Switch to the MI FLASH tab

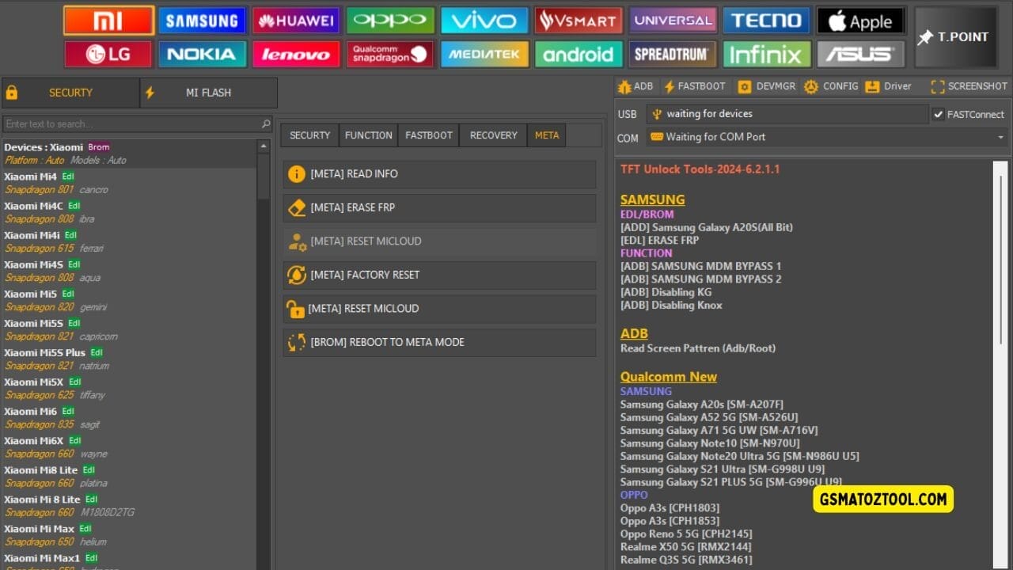207,93
